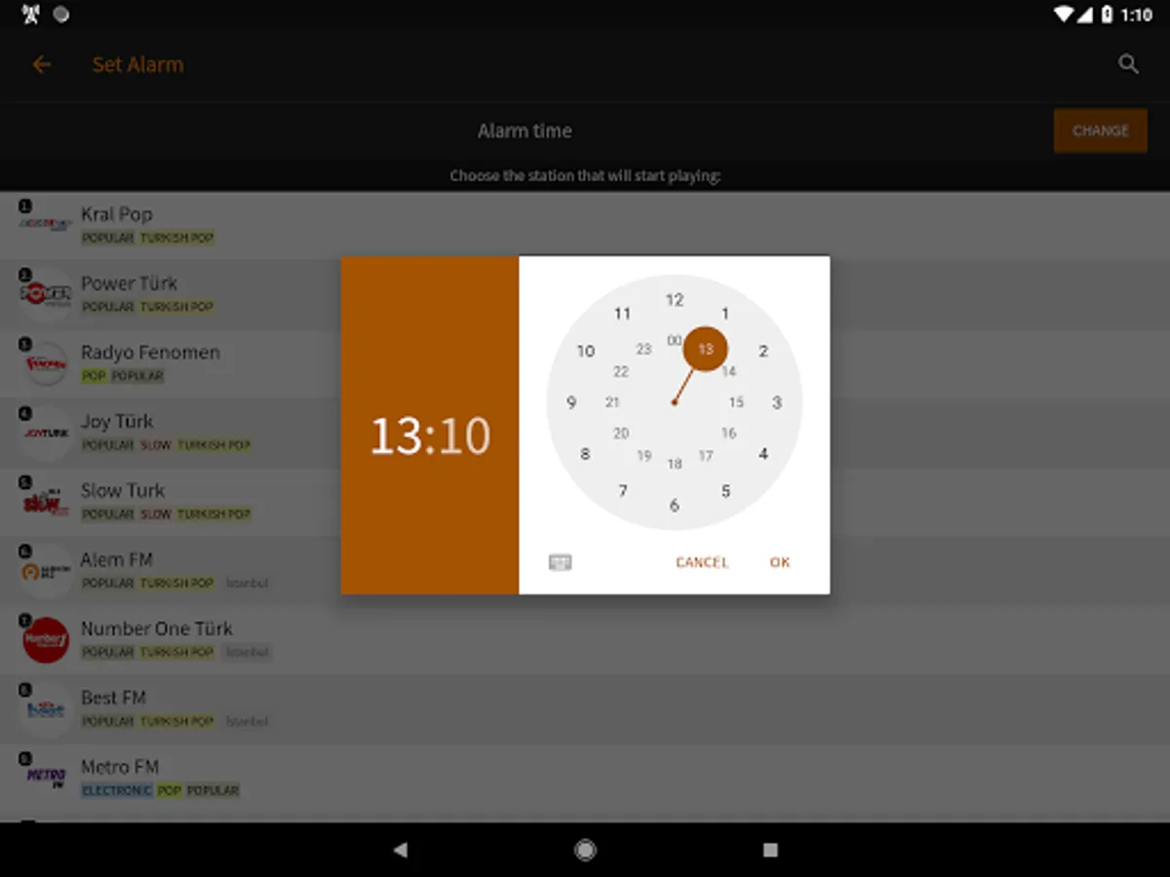This screenshot has height=877, width=1170.
Task: Pick hour 17 on inner ring
Action: 706,455
